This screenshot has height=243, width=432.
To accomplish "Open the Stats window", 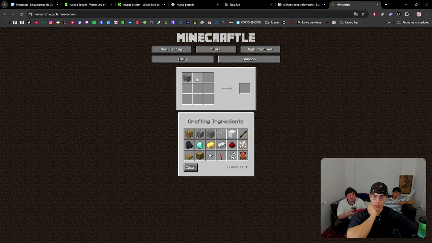I will (216, 49).
